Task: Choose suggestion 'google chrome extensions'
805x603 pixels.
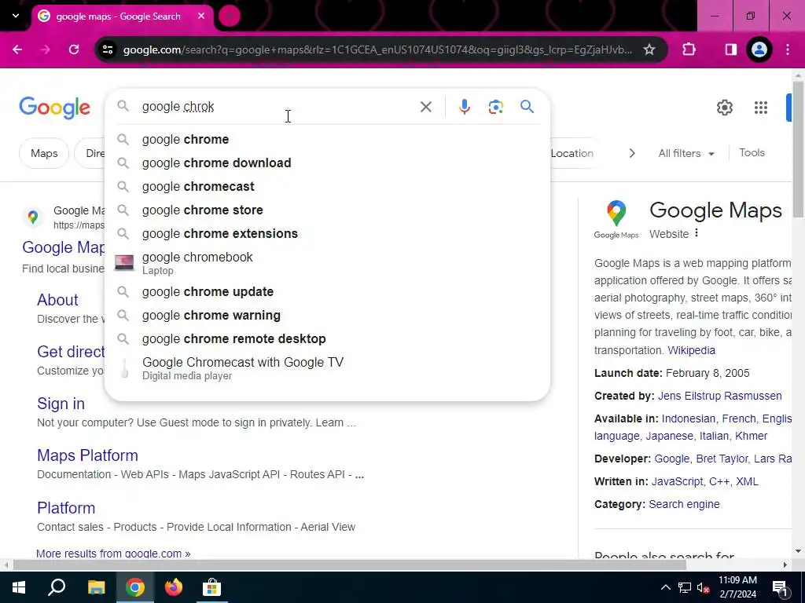Action: click(x=327, y=234)
